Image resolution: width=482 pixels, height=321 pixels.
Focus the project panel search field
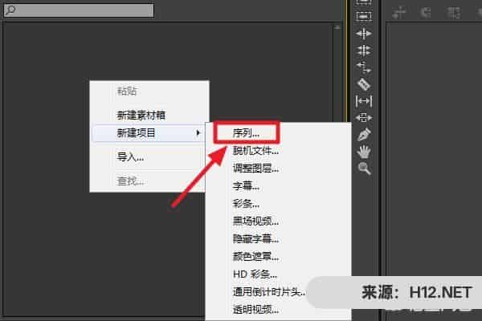(79, 10)
